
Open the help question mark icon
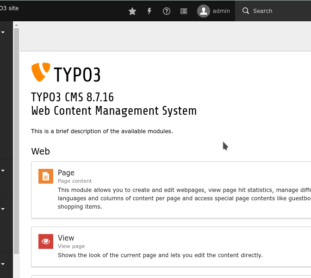pyautogui.click(x=167, y=11)
